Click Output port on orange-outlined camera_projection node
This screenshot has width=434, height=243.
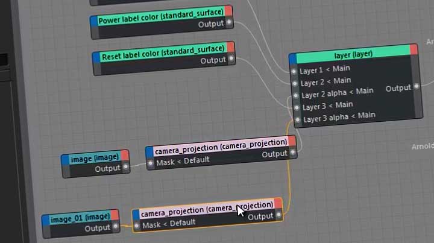coord(278,215)
